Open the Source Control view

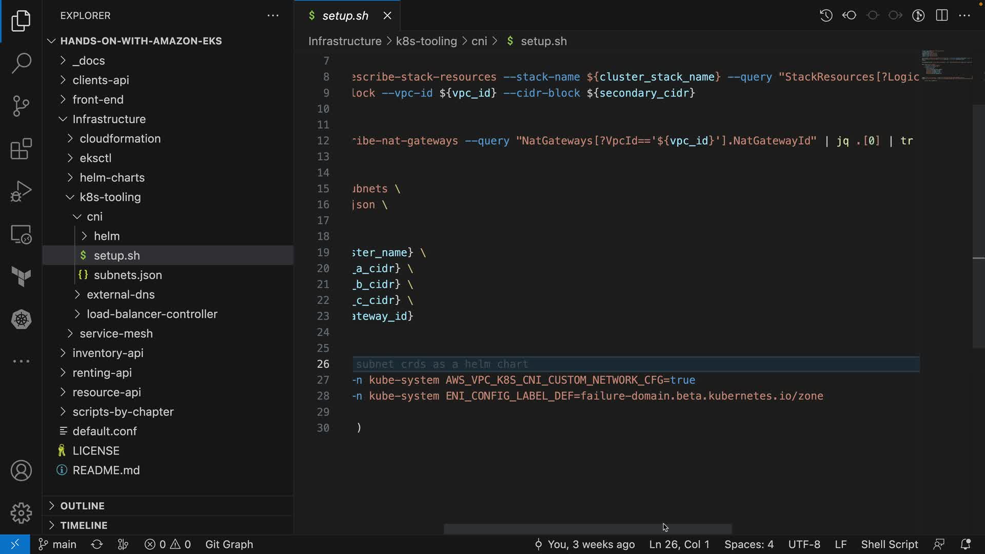click(21, 106)
